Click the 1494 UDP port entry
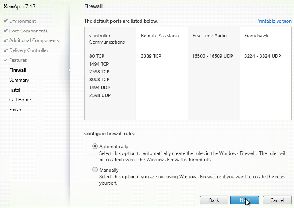Image resolution: width=294 pixels, height=208 pixels. pyautogui.click(x=100, y=87)
